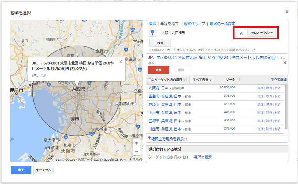Click the キャンセル button
This screenshot has width=298, height=184.
tap(43, 170)
